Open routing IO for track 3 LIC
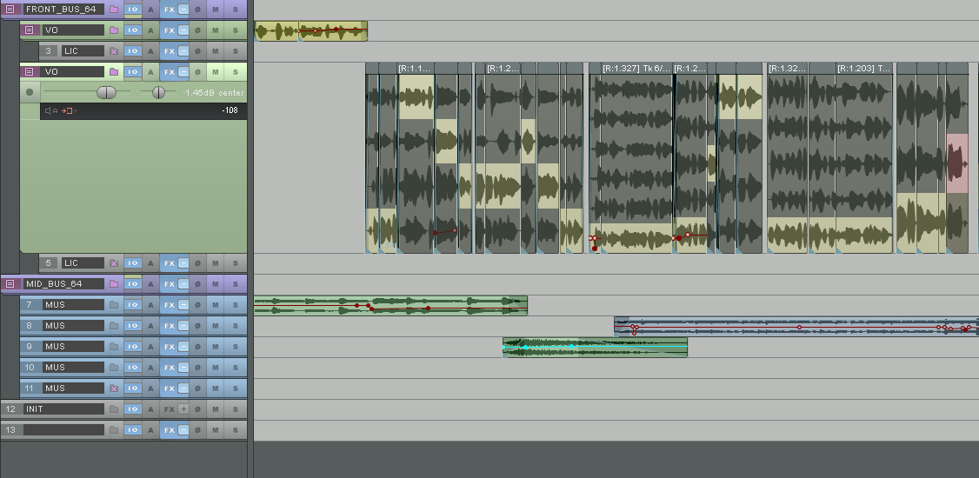 (x=132, y=51)
